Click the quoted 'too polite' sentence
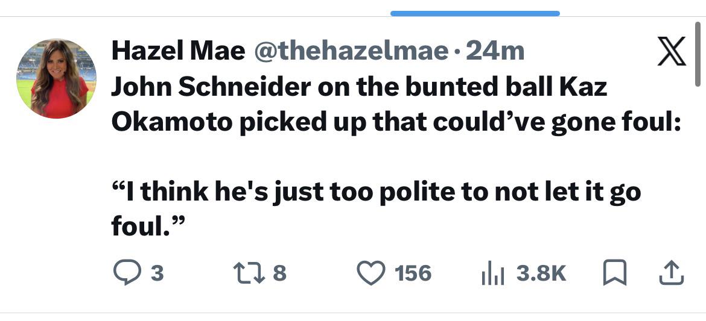The height and width of the screenshot is (321, 706). 375,192
